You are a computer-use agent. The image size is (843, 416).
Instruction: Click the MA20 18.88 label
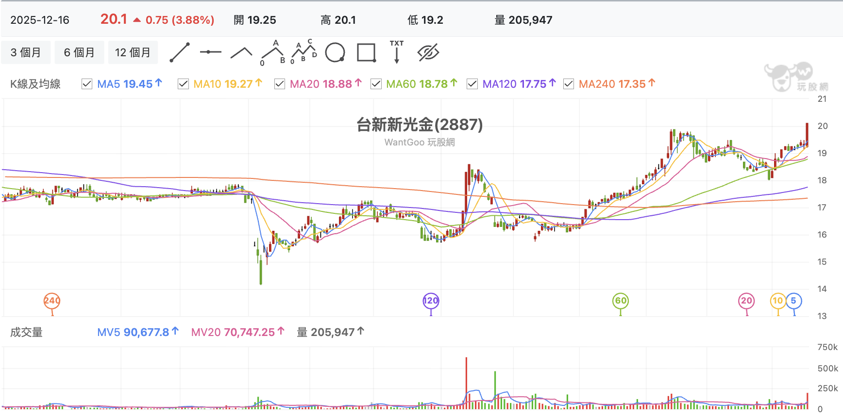click(326, 84)
